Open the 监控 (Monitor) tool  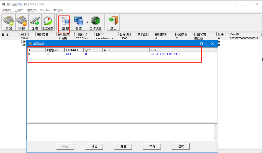click(x=66, y=23)
